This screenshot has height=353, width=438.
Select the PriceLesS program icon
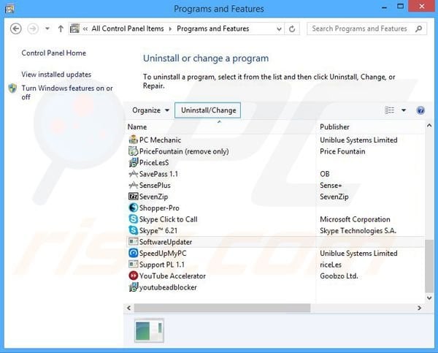click(x=134, y=162)
